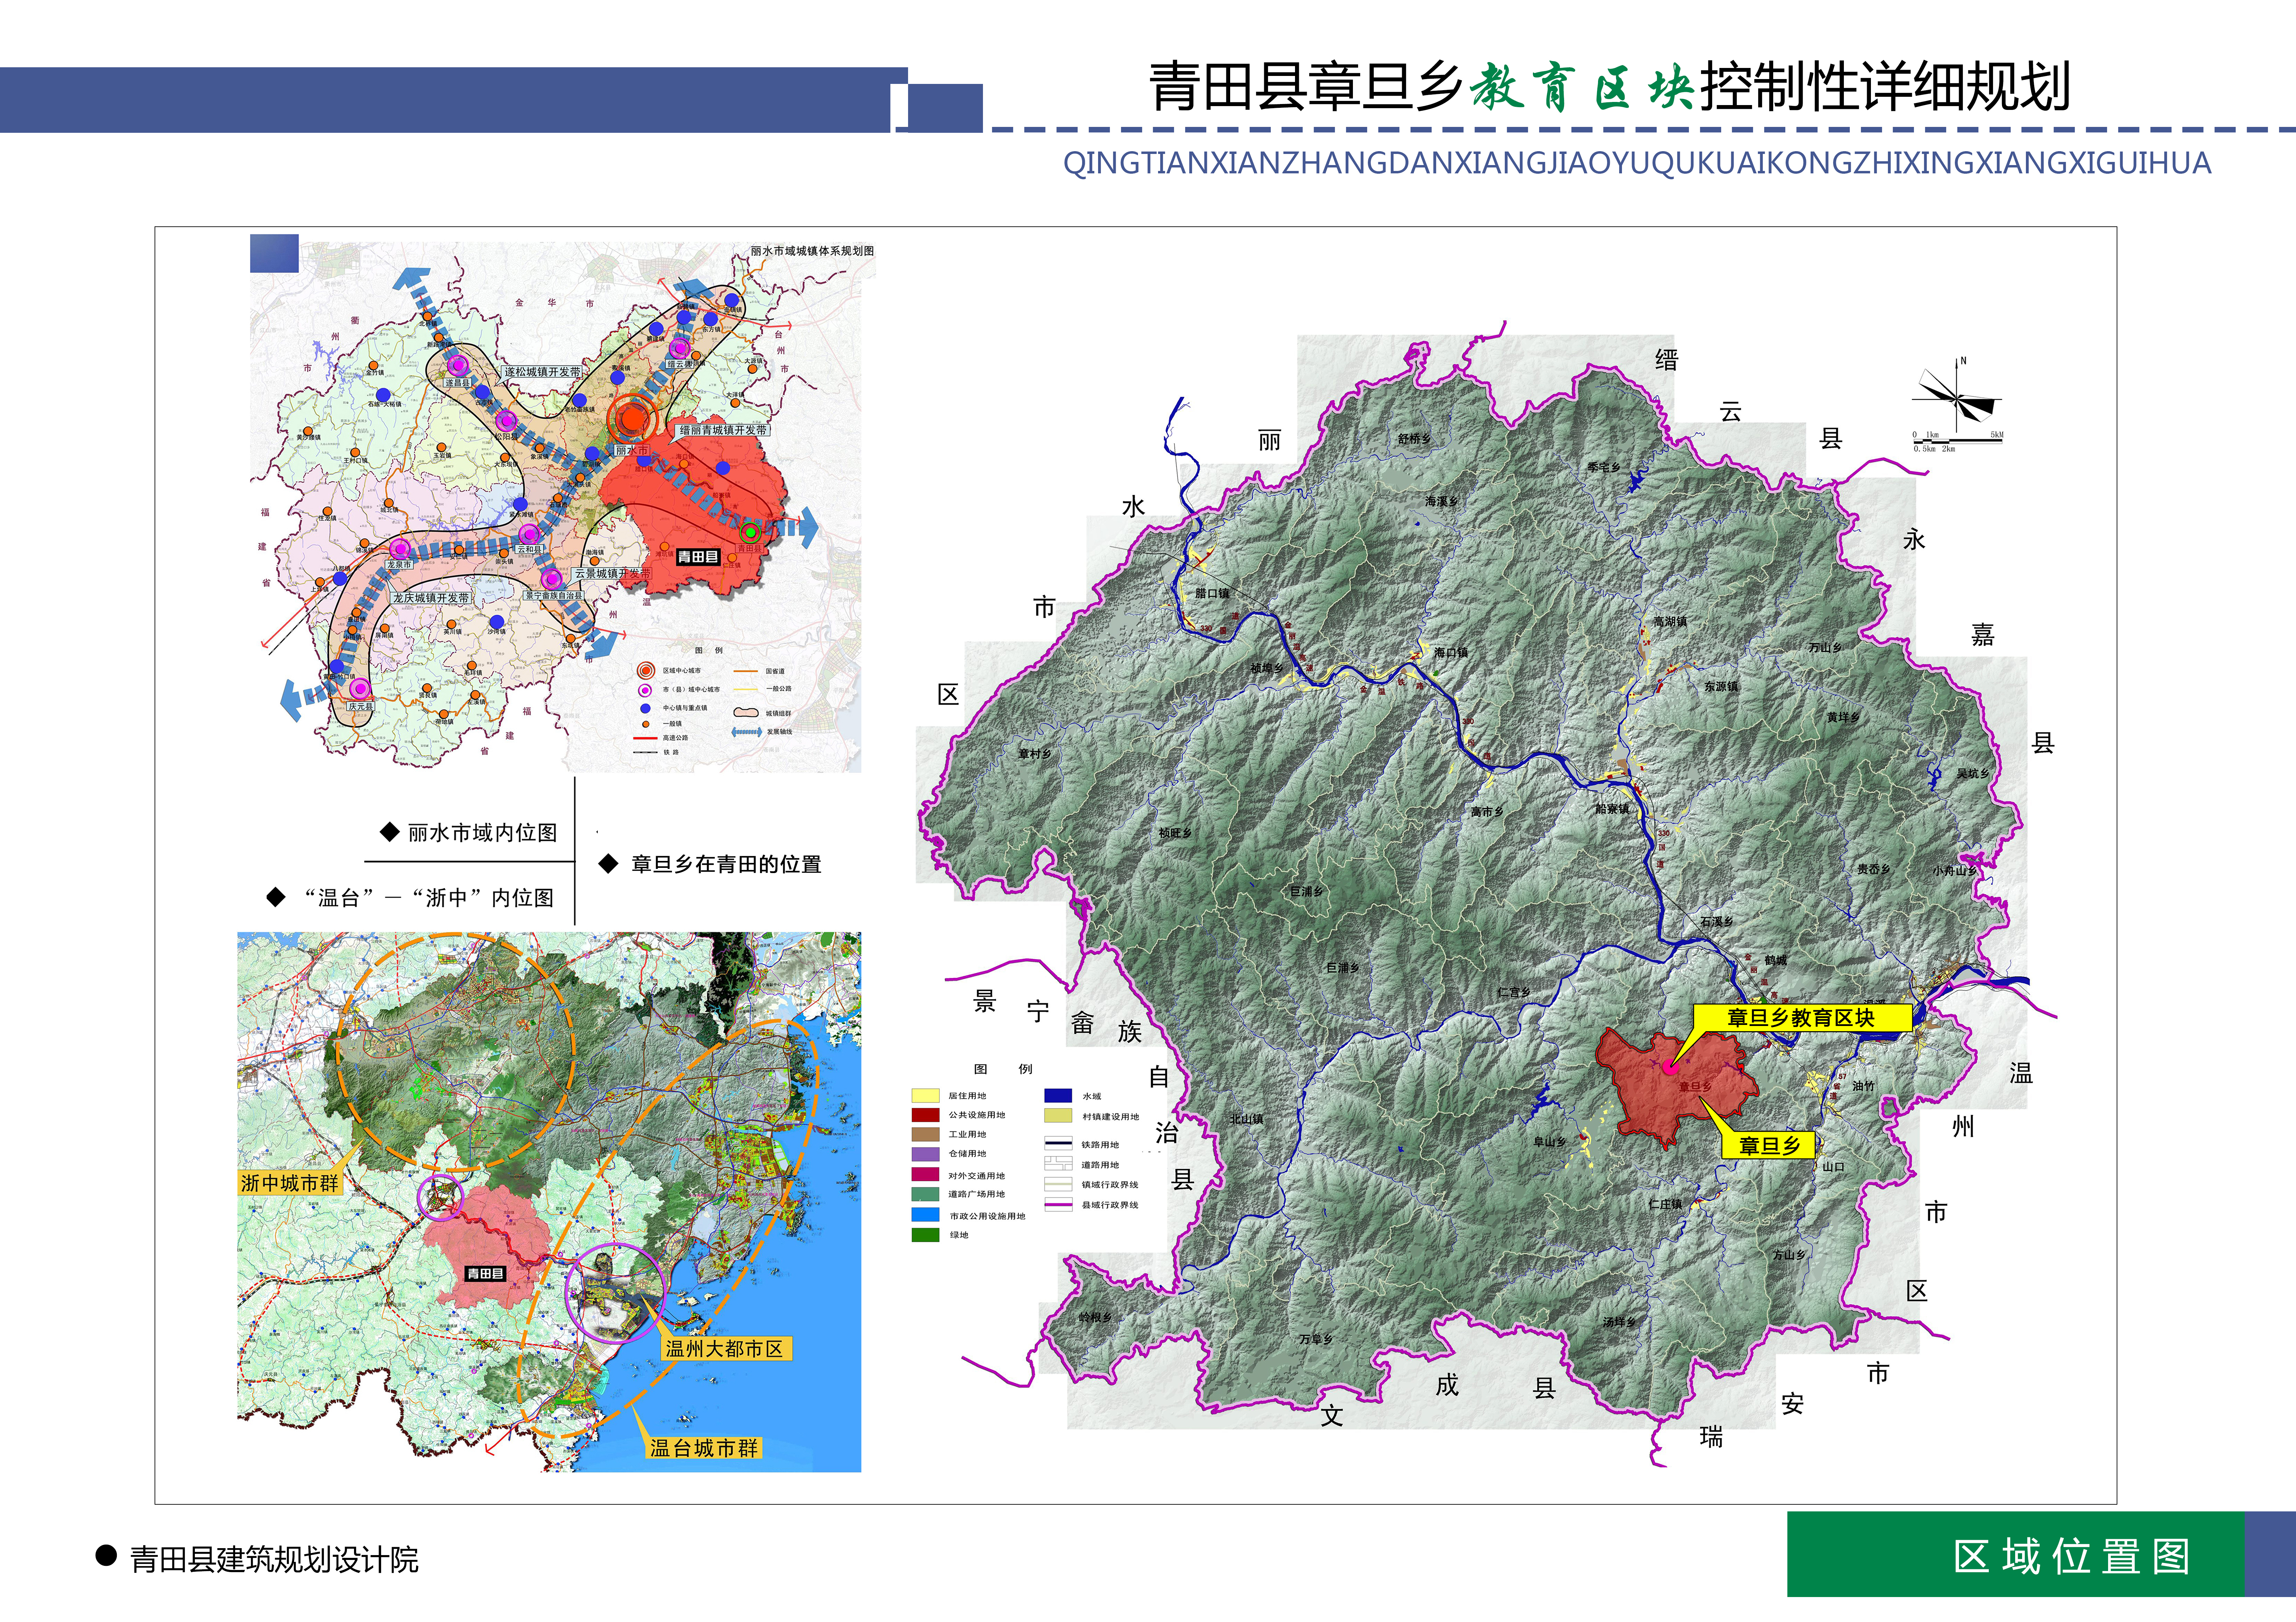This screenshot has width=2296, height=1622.
Task: Click the 水域 dark blue swatch
Action: 1058,1096
